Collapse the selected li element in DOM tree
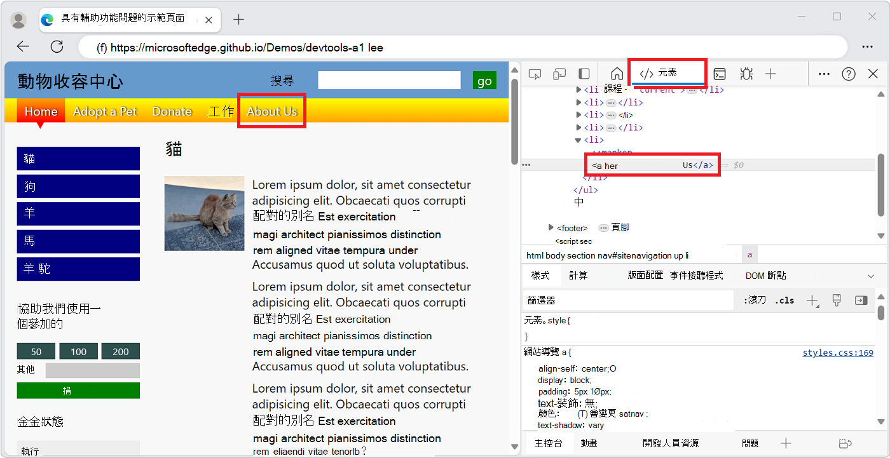 577,140
